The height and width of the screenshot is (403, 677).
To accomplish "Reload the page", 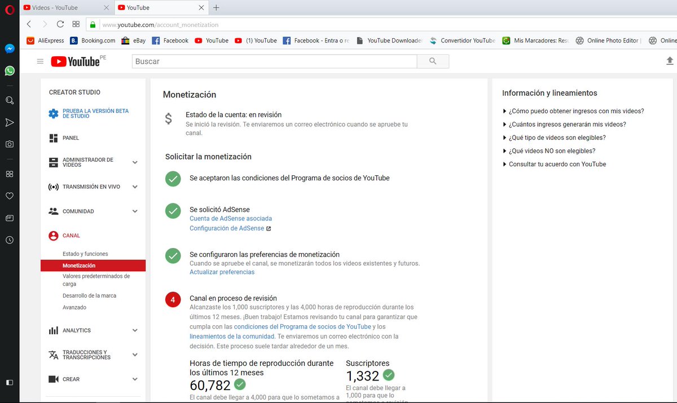I will (60, 24).
